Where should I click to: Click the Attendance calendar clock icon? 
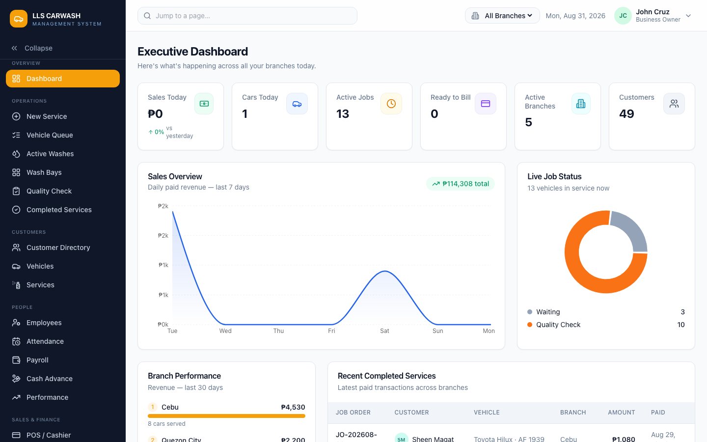tap(16, 341)
